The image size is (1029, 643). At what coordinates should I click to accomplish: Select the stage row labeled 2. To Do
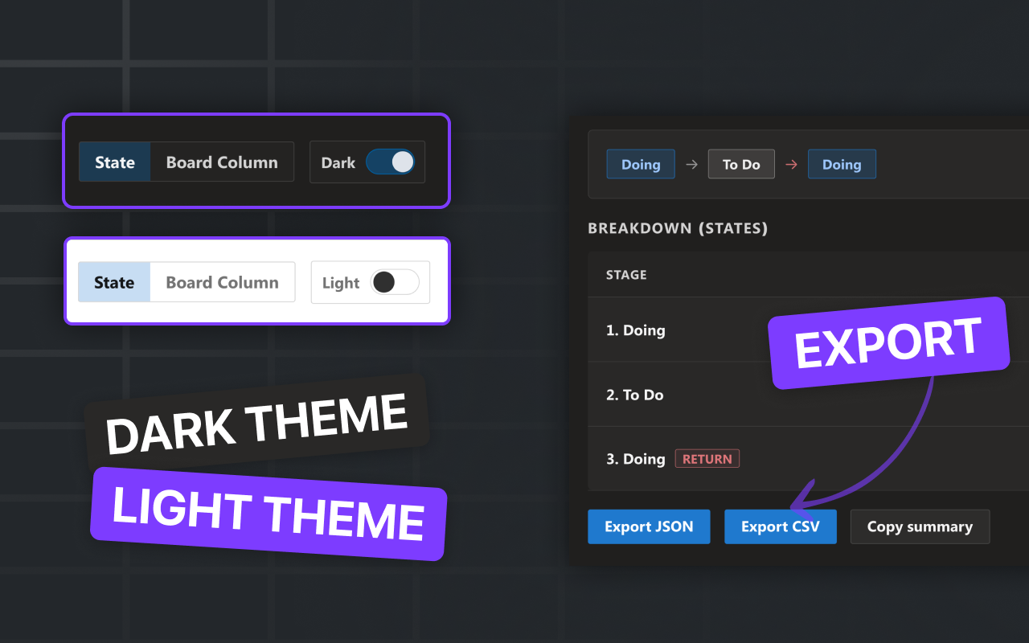pyautogui.click(x=634, y=395)
